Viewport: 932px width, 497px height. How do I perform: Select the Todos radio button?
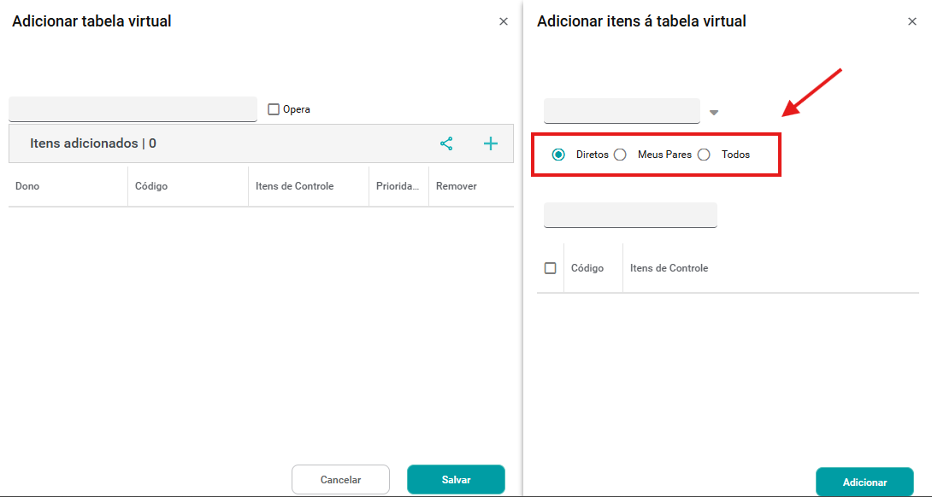(x=704, y=155)
